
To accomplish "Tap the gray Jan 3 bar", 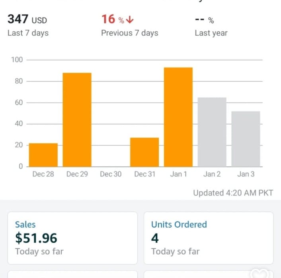I will (246, 139).
